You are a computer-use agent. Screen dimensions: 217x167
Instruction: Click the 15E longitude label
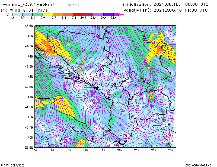[x=35, y=150]
